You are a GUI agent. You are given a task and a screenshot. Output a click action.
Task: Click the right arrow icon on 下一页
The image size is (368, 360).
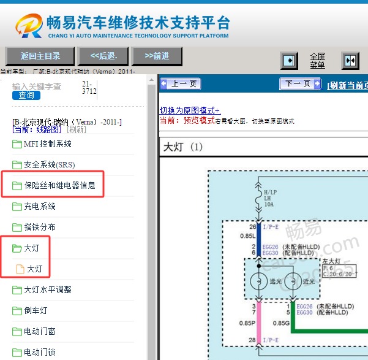(x=317, y=83)
